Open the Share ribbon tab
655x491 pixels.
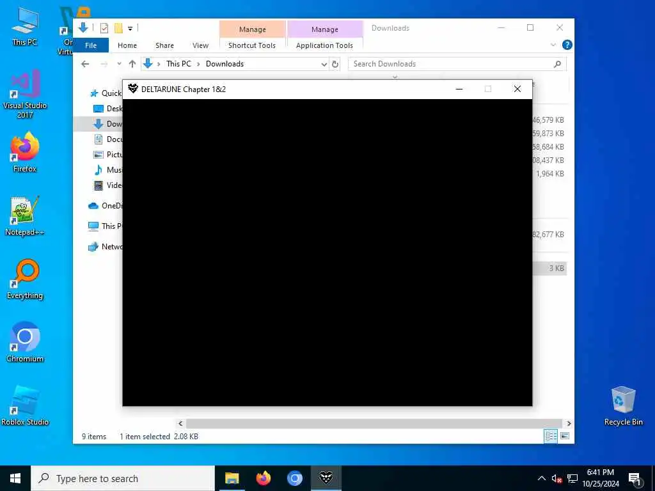164,45
